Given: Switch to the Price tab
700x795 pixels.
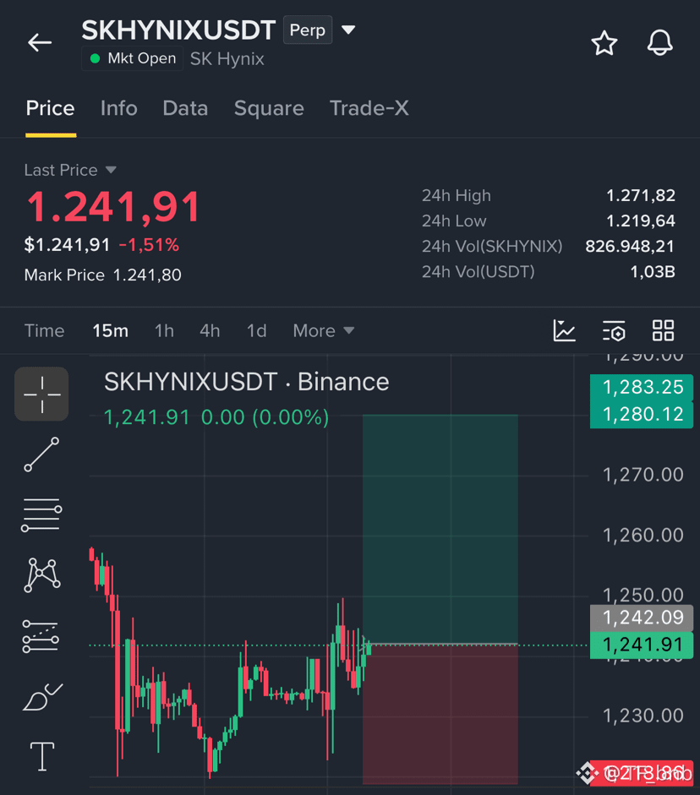Looking at the screenshot, I should [50, 108].
